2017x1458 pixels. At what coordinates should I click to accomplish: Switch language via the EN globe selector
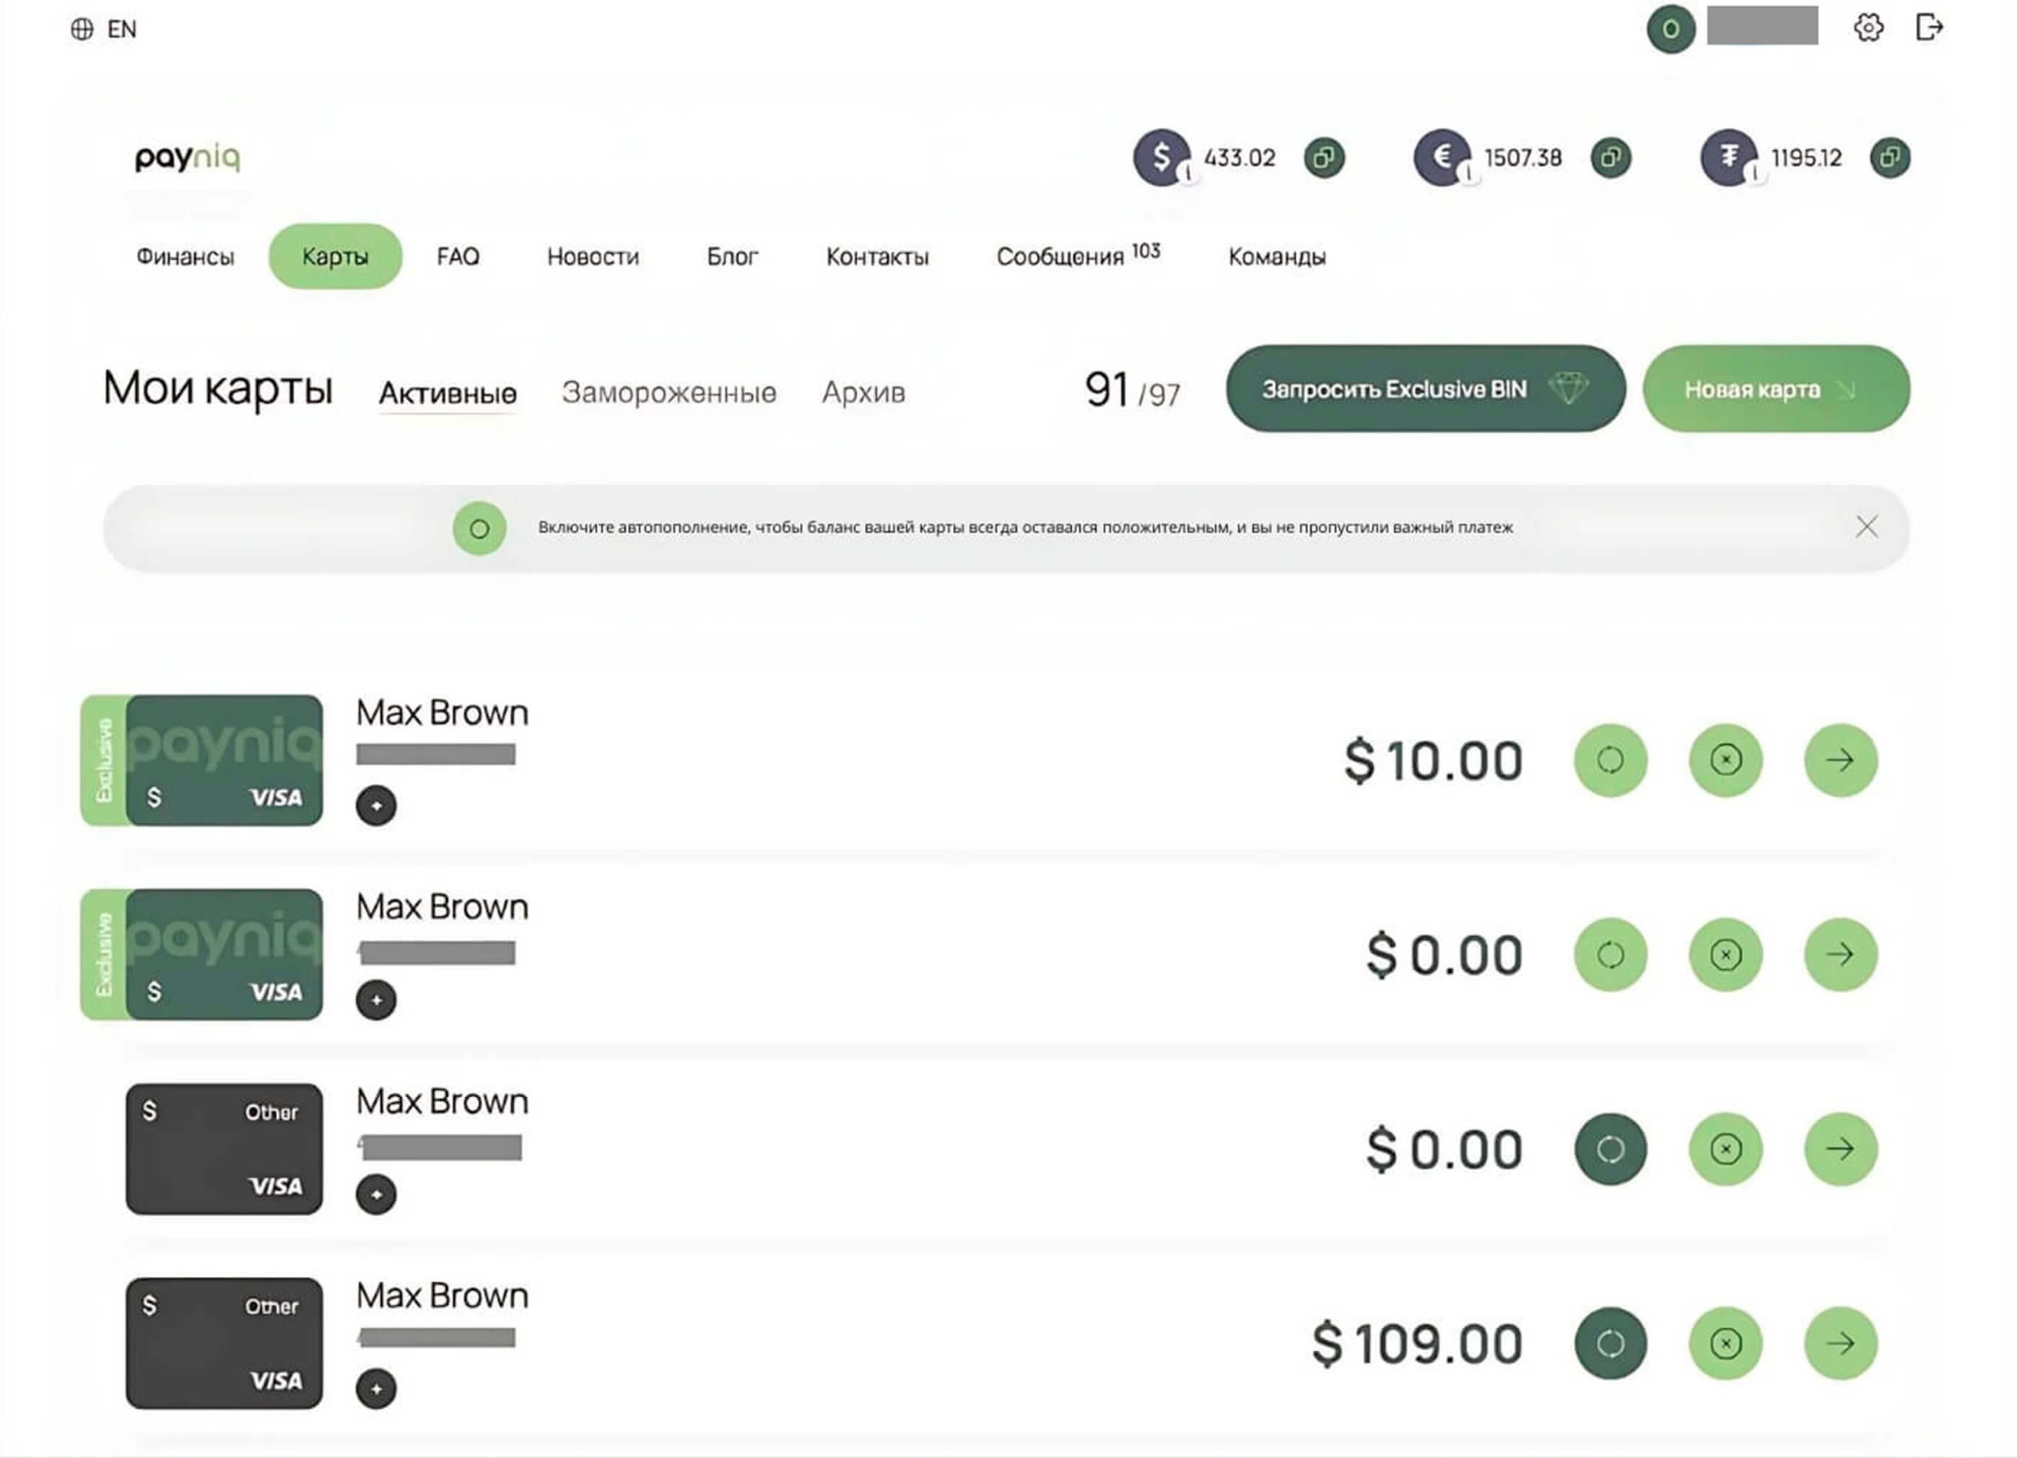103,30
